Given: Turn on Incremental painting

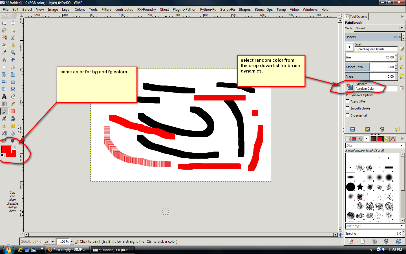Looking at the screenshot, I should (x=348, y=115).
